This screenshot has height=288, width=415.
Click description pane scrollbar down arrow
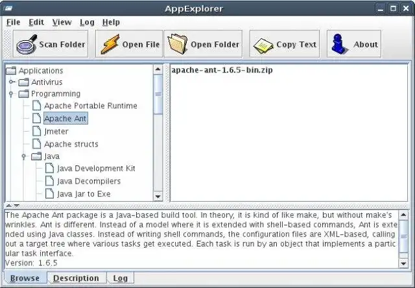coord(403,263)
